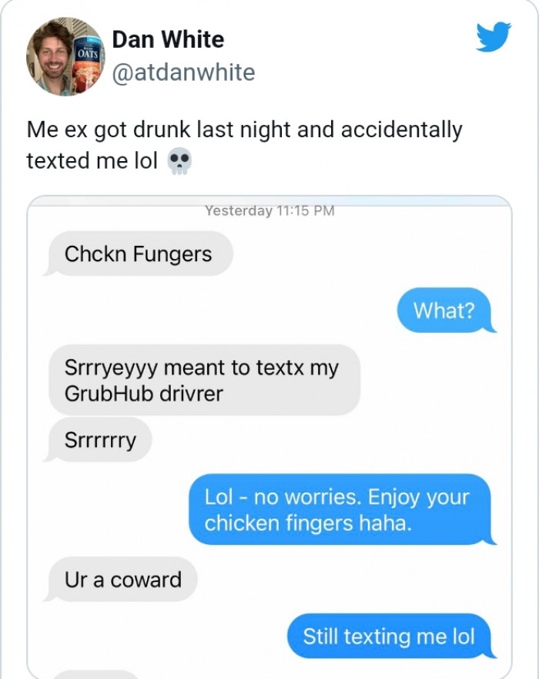Tap the 'Ur a coward' message bubble
Screen dimensions: 539x679
[x=121, y=580]
